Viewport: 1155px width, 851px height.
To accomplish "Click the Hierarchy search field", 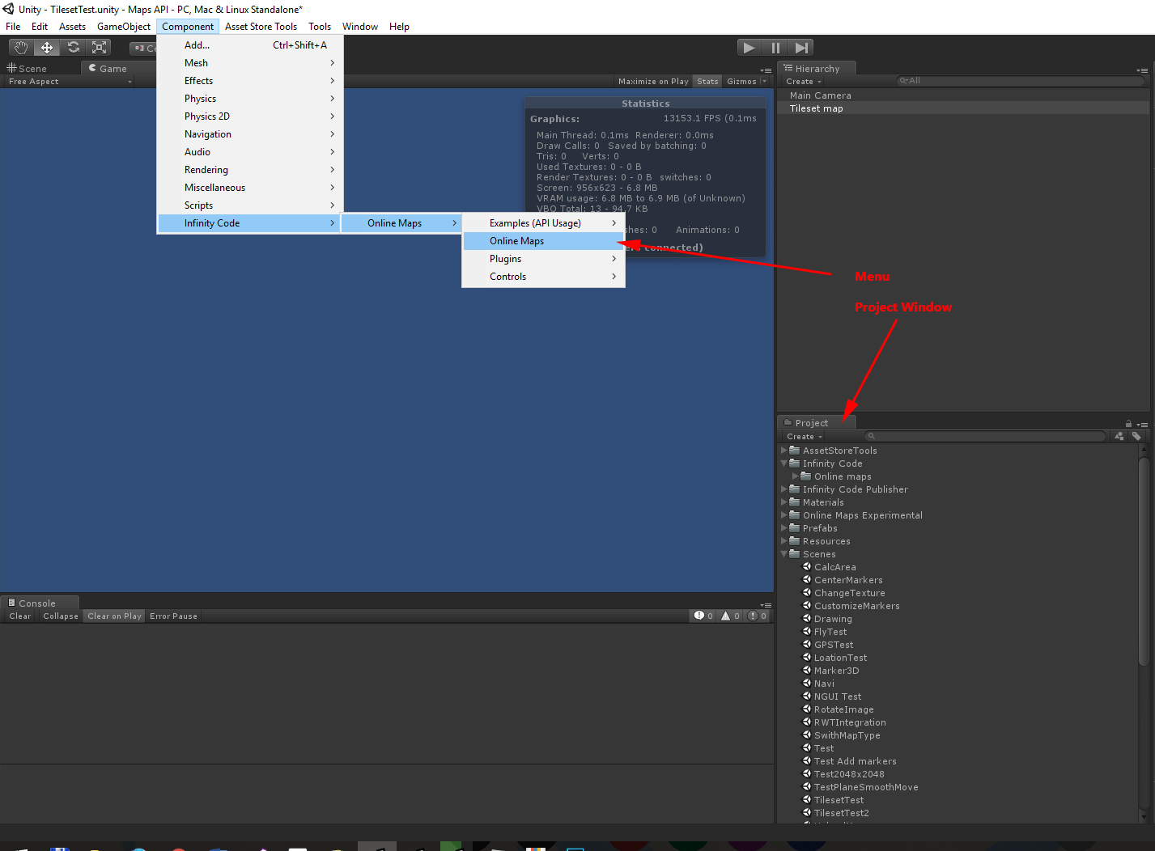I will click(x=1020, y=81).
